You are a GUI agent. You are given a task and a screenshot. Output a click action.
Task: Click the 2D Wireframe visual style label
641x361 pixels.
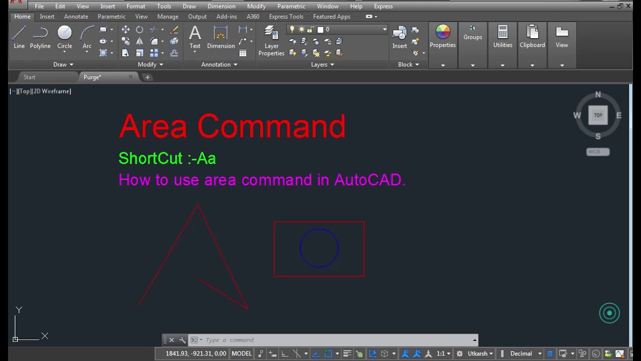click(x=52, y=91)
